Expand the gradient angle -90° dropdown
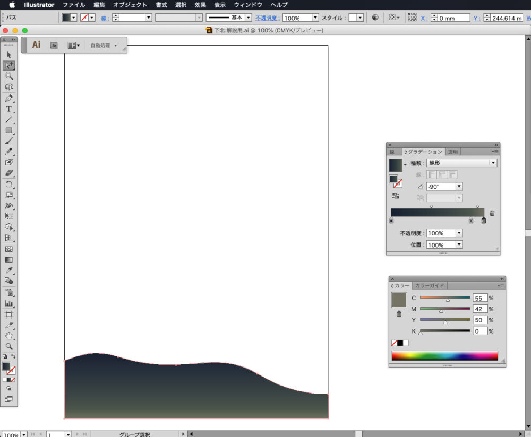The height and width of the screenshot is (437, 531). 459,187
